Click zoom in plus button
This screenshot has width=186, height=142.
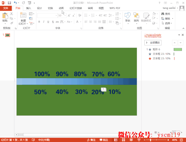pyautogui.click(x=168, y=140)
